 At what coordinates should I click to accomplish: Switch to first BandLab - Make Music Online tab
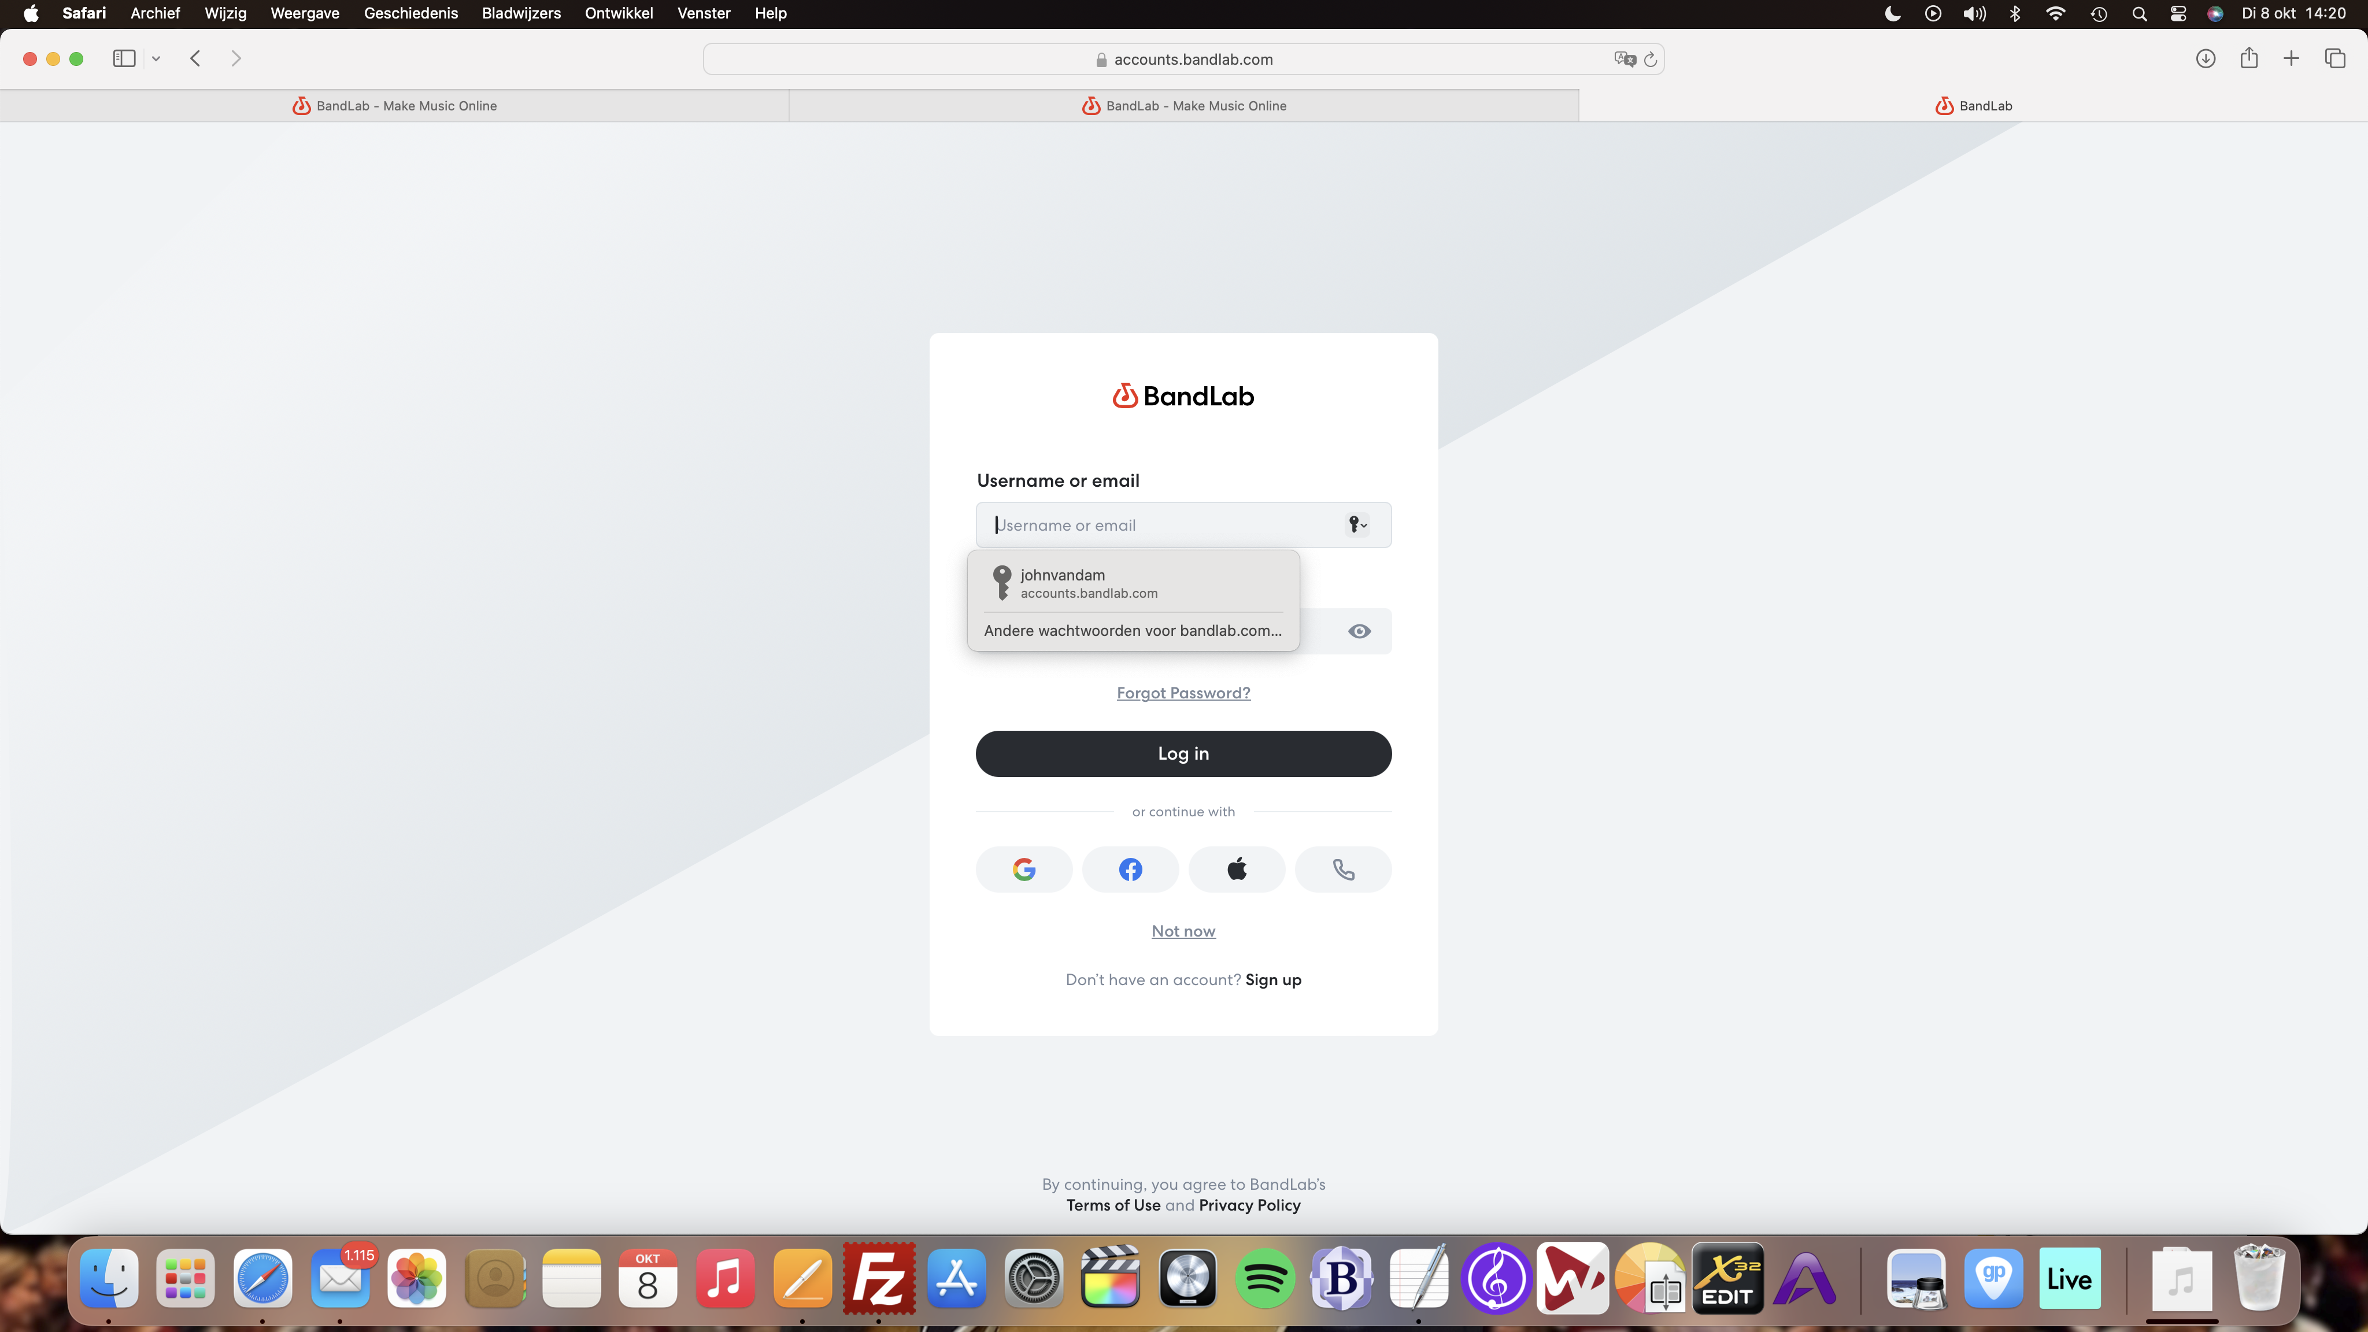394,106
